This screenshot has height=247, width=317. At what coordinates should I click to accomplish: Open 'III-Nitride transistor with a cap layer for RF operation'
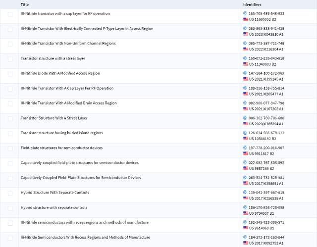point(65,13)
